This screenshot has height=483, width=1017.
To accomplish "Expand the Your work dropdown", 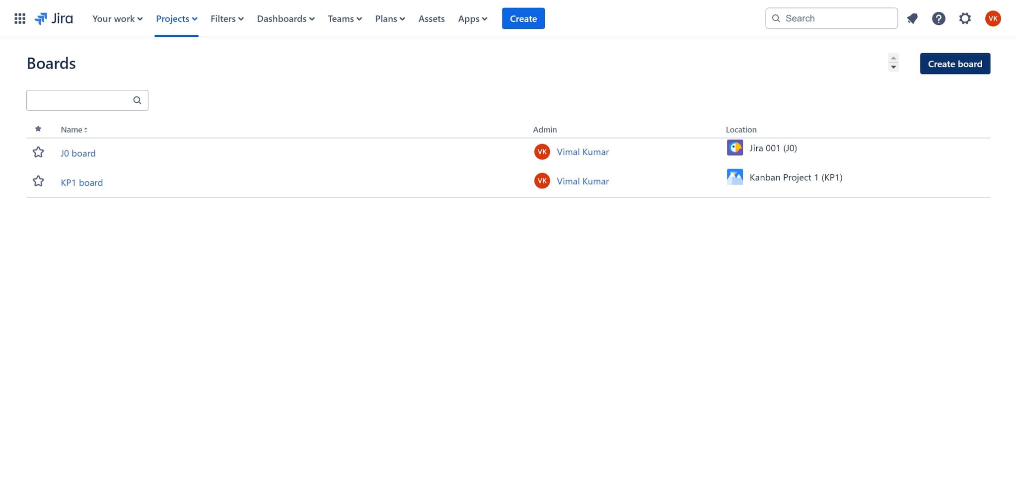I will [117, 19].
